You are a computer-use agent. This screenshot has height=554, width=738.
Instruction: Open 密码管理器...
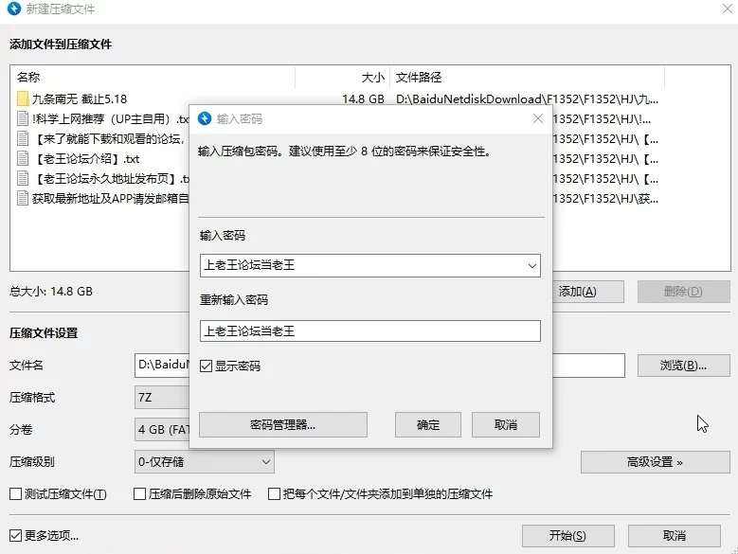pos(283,425)
